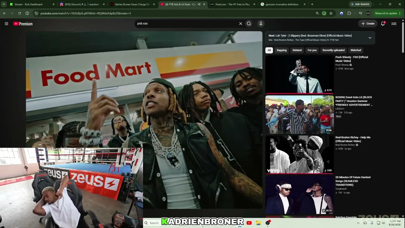The width and height of the screenshot is (405, 228).
Task: Bookmark this page with the star
Action: coord(331,13)
